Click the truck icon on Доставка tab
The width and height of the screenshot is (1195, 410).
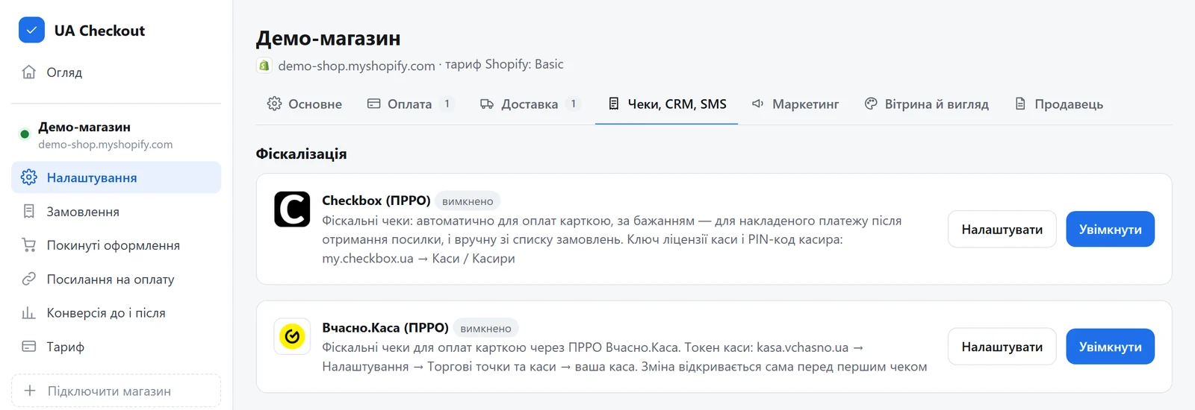click(x=487, y=104)
